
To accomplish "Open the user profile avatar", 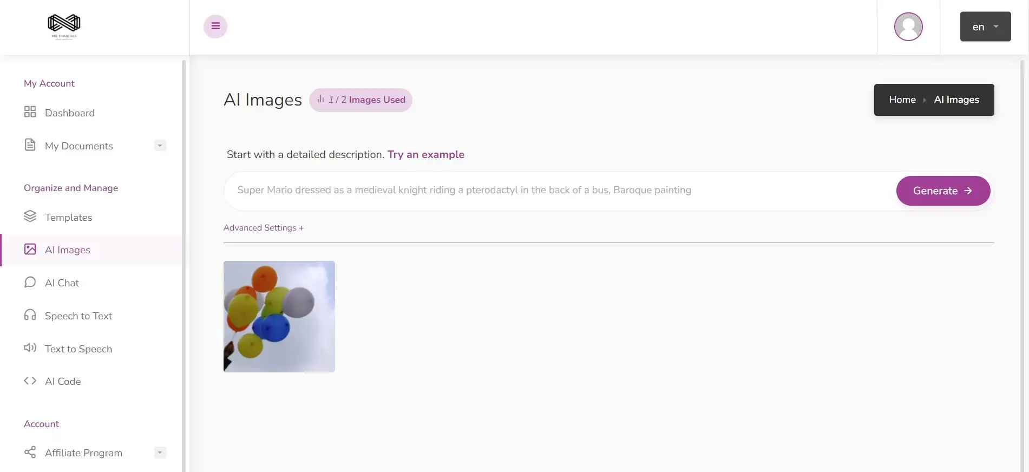I will 908,27.
